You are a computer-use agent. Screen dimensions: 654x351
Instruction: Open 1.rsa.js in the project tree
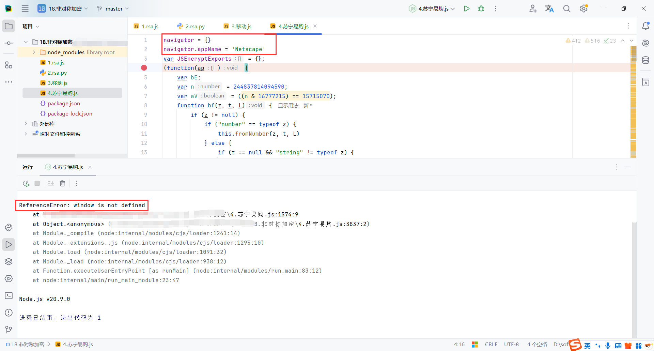pos(56,62)
